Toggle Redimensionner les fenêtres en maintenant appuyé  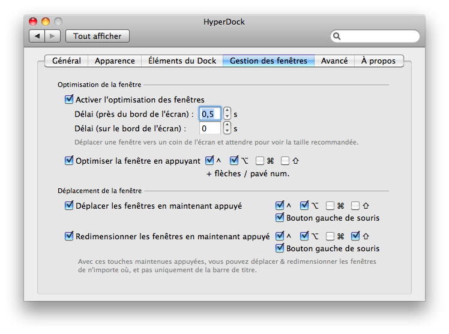pos(68,236)
